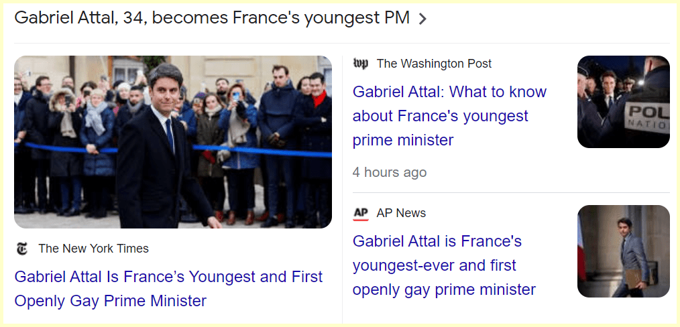
Task: Click the AP News story thumbnail image
Action: click(x=623, y=251)
